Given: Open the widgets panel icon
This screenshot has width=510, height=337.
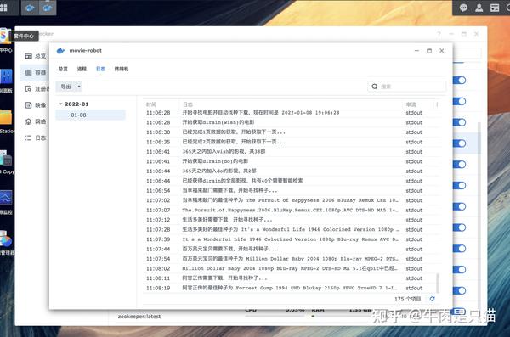Looking at the screenshot, I should click(x=495, y=8).
